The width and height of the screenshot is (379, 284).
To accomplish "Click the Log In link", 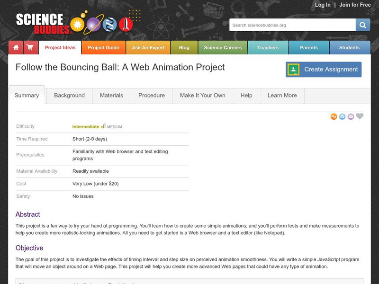I will [323, 5].
